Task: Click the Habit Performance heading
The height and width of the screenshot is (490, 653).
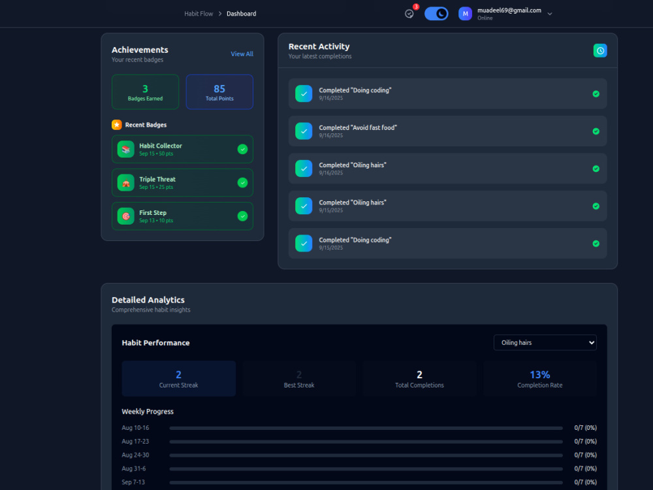Action: tap(156, 343)
